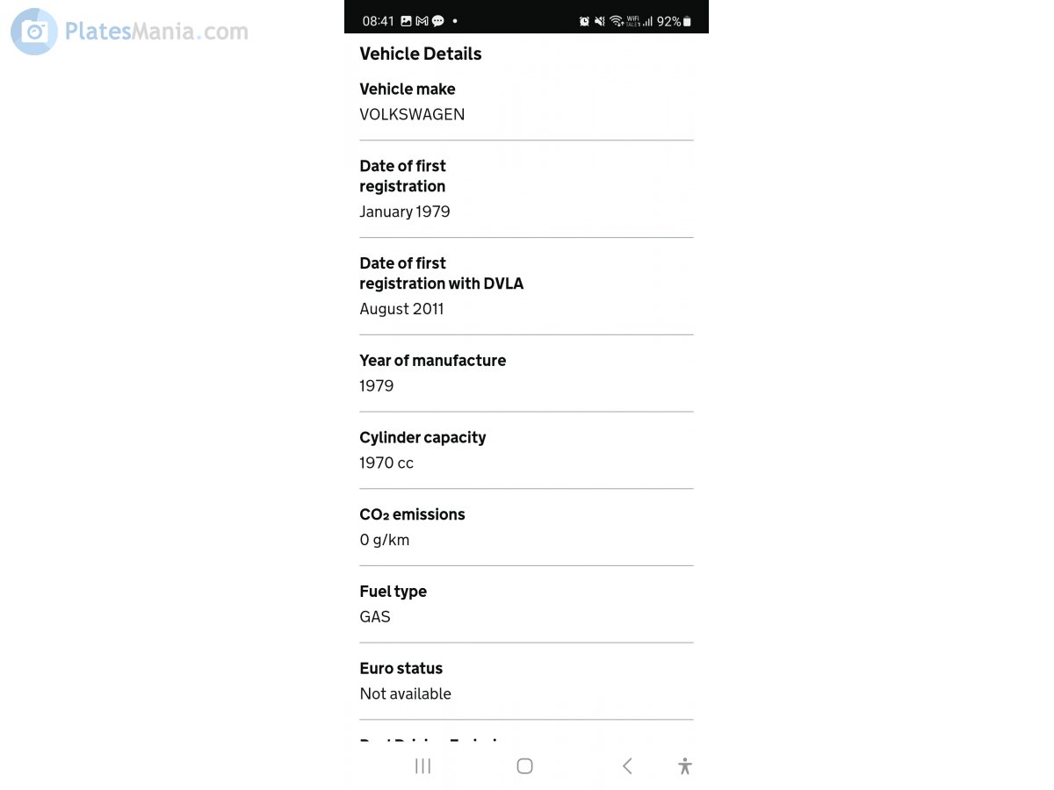
Task: Tap the chat message notification icon
Action: (x=437, y=21)
